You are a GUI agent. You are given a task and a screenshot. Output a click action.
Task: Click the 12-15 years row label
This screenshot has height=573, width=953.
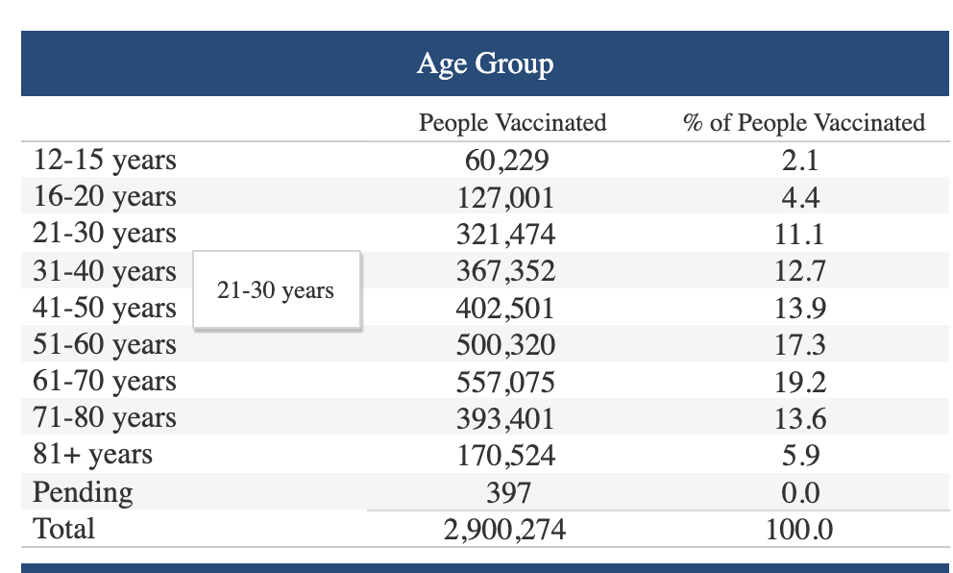(x=105, y=160)
